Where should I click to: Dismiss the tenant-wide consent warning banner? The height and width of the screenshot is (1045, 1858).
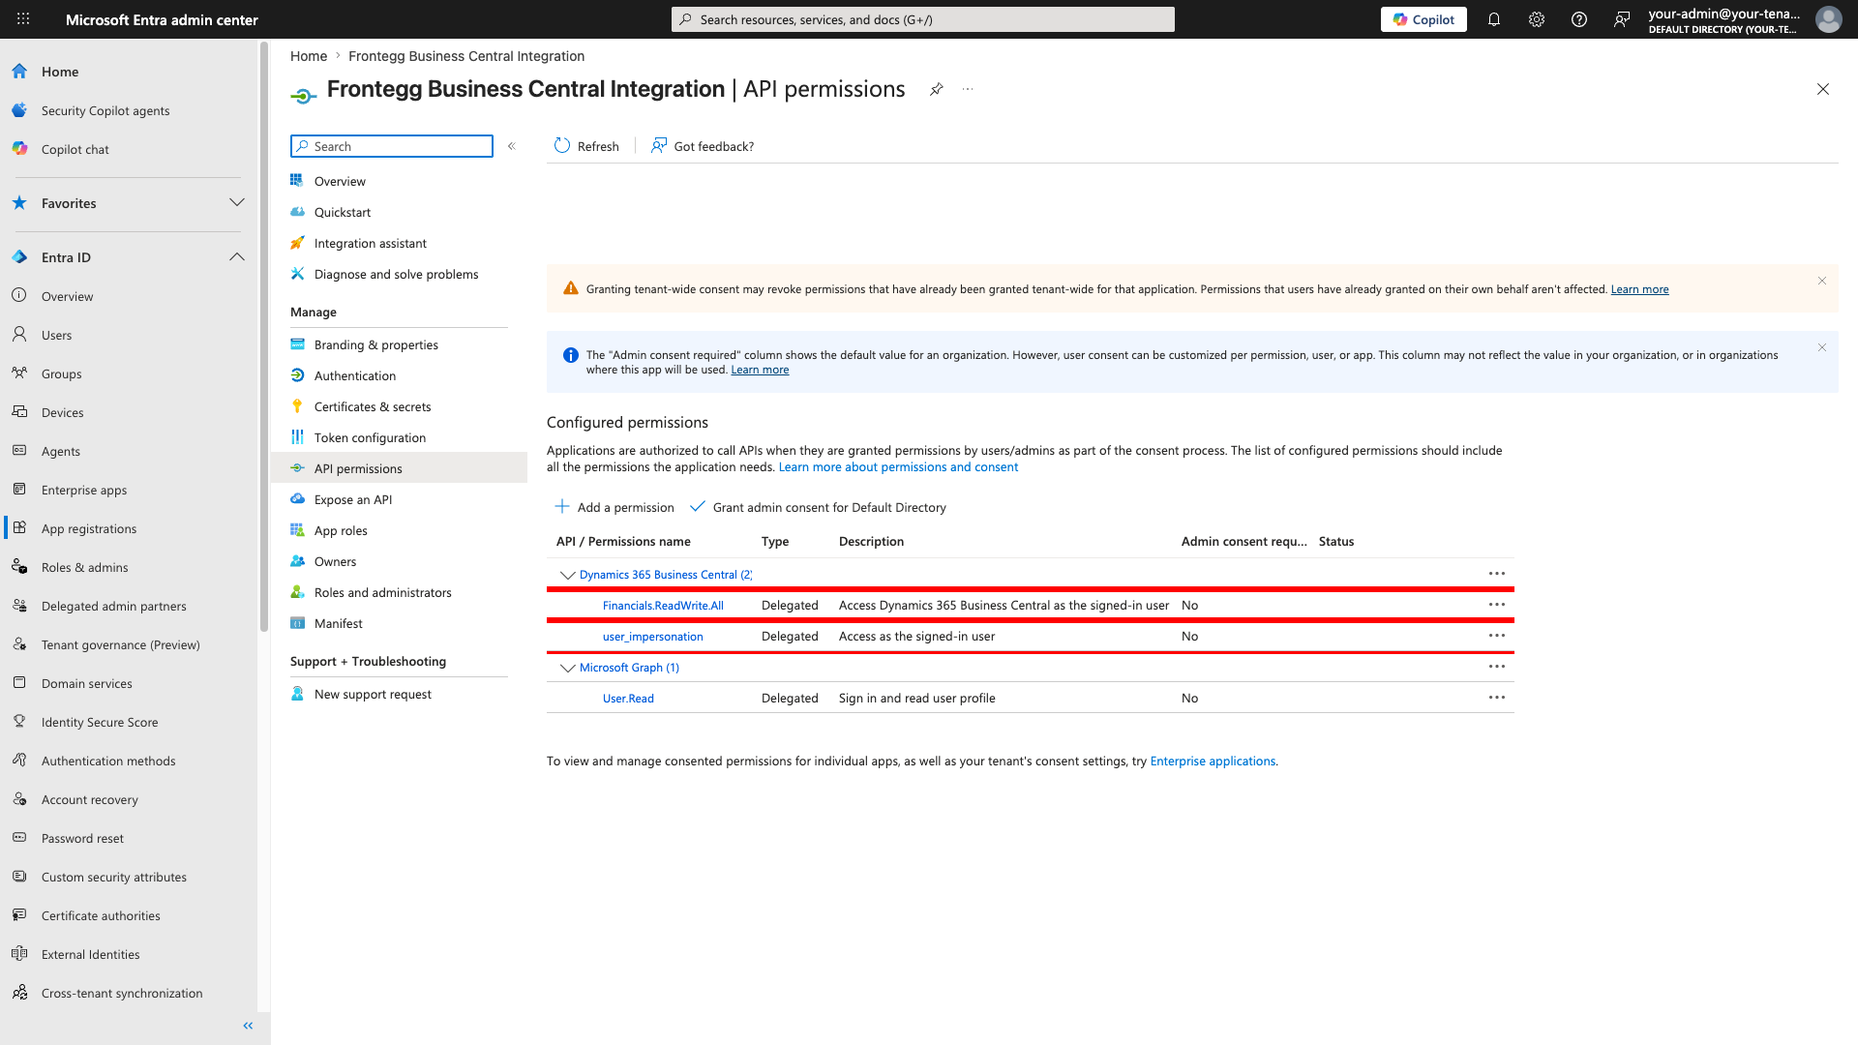click(1822, 281)
